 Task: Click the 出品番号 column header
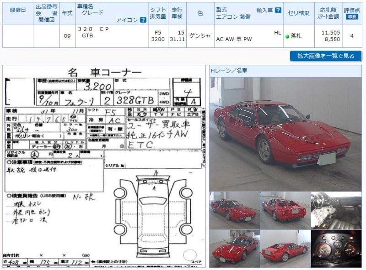(47, 7)
